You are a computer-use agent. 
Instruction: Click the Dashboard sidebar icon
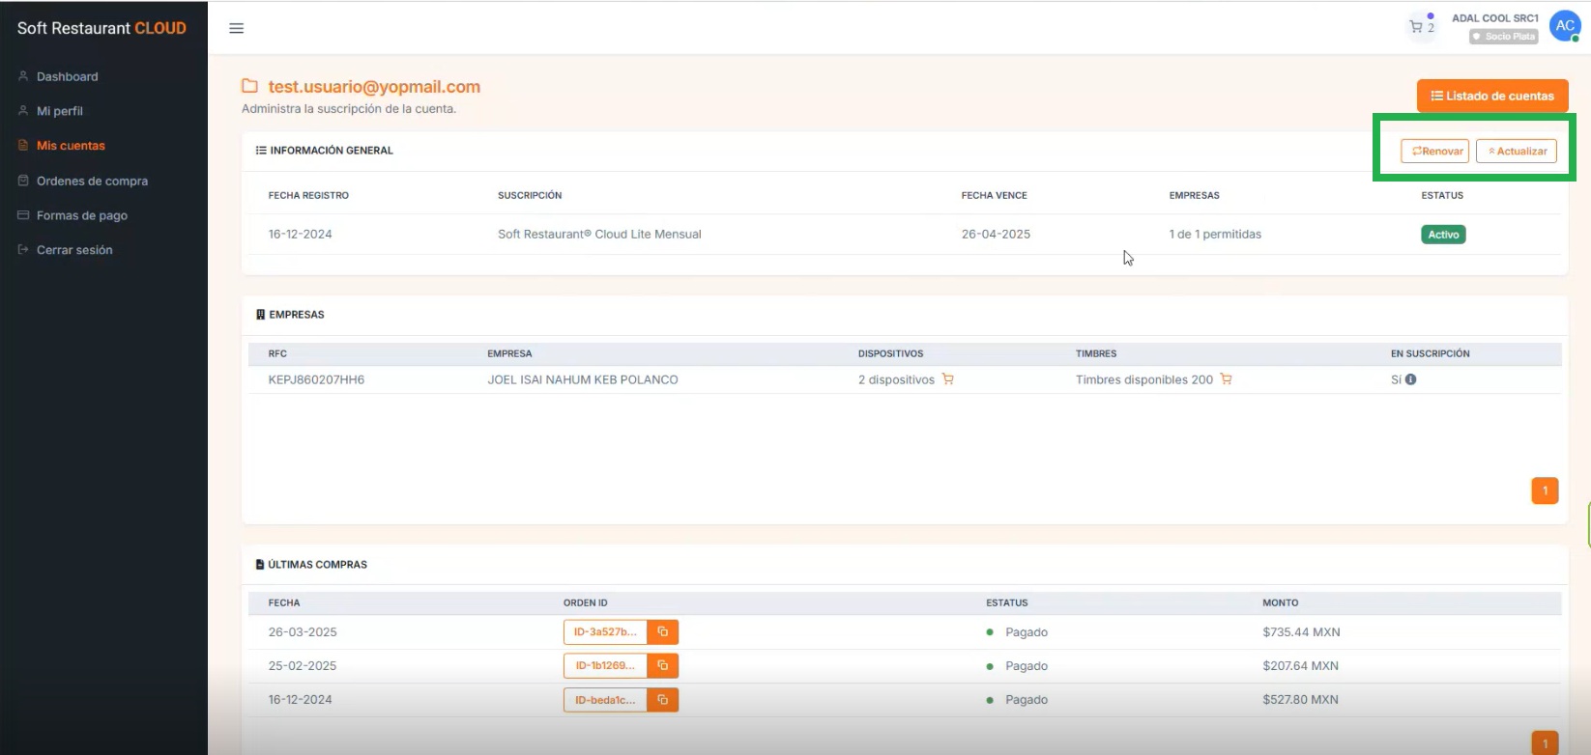pyautogui.click(x=23, y=76)
